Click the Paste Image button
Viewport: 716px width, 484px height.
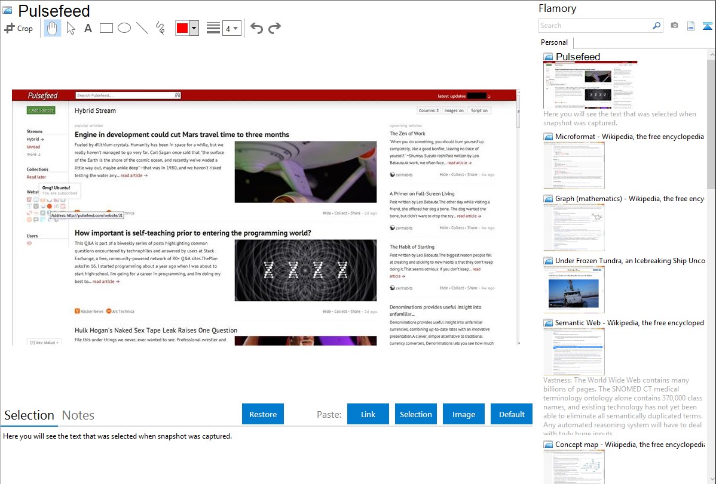click(x=463, y=414)
